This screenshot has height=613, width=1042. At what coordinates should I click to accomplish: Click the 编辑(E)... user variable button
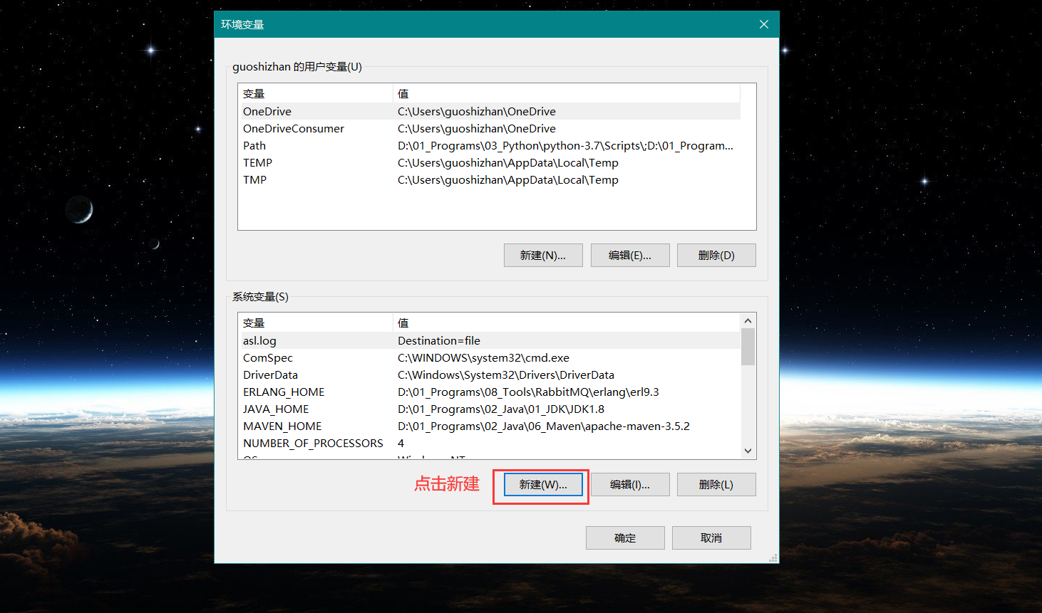pos(630,256)
